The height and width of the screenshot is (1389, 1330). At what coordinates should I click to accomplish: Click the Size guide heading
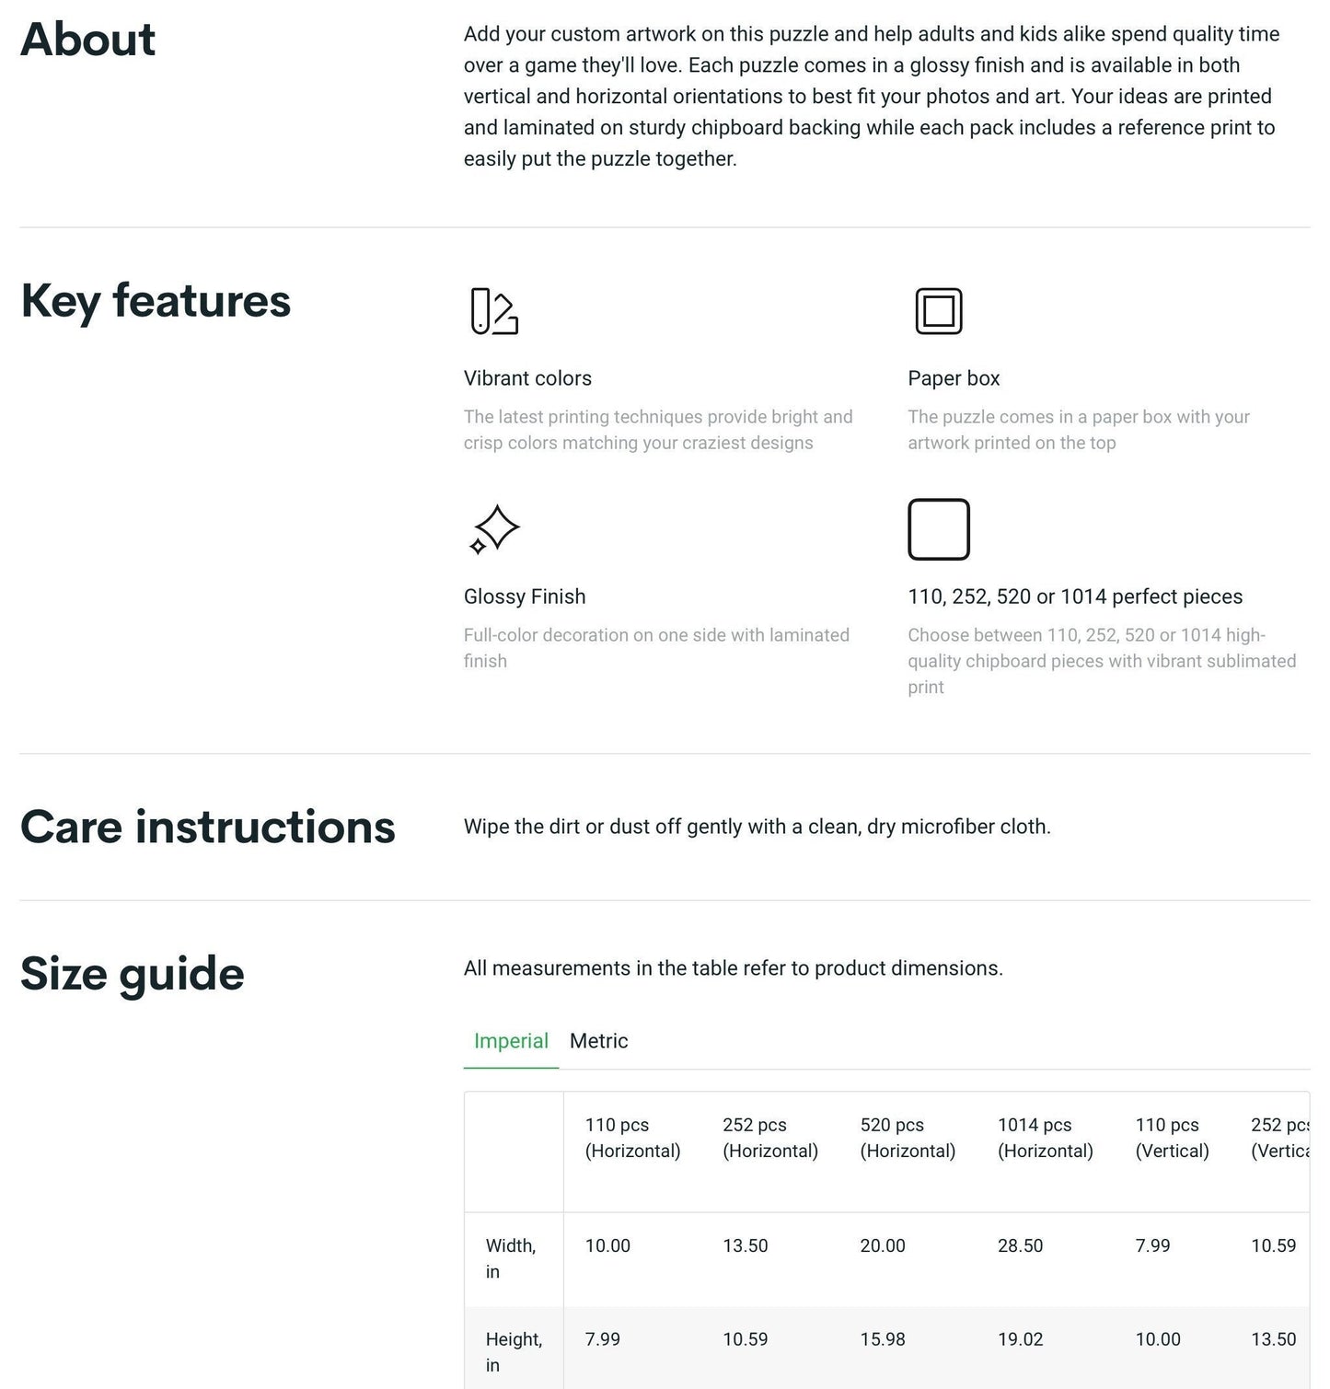click(x=133, y=974)
